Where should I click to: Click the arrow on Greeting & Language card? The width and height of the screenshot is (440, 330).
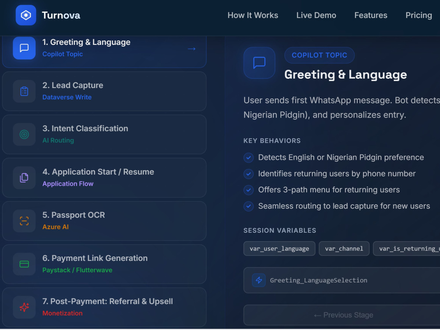point(192,49)
